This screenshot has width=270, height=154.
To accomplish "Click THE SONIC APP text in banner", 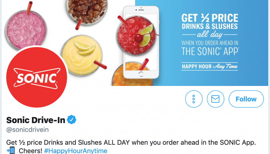I will [x=210, y=51].
